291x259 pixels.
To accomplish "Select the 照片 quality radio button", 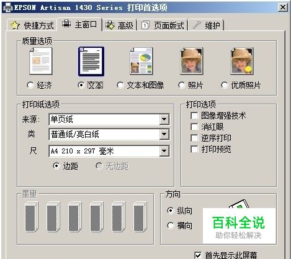I will 181,85.
